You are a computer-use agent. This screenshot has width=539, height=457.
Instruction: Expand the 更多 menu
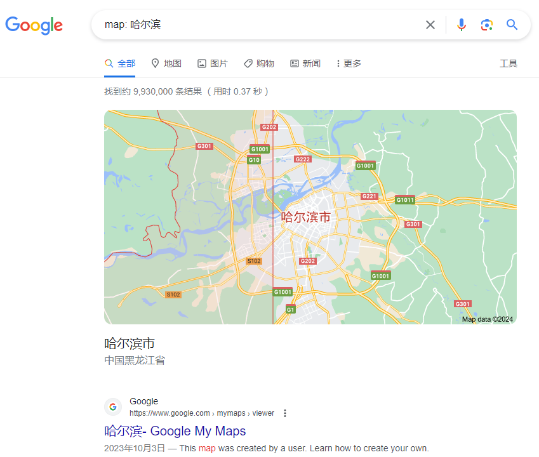point(349,63)
